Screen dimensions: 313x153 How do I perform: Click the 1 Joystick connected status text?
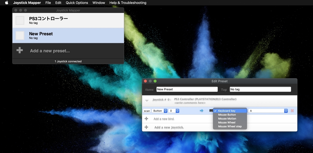coord(68,61)
